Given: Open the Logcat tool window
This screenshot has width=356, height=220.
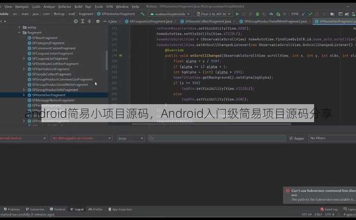Looking at the screenshot, I should [77, 209].
